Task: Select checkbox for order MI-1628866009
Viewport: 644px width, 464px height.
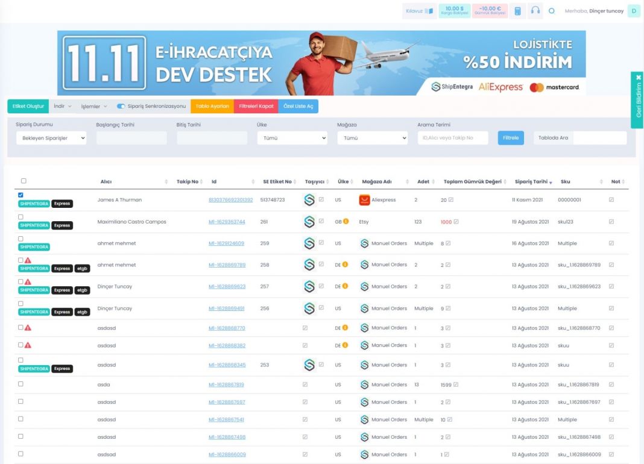Action: click(21, 454)
